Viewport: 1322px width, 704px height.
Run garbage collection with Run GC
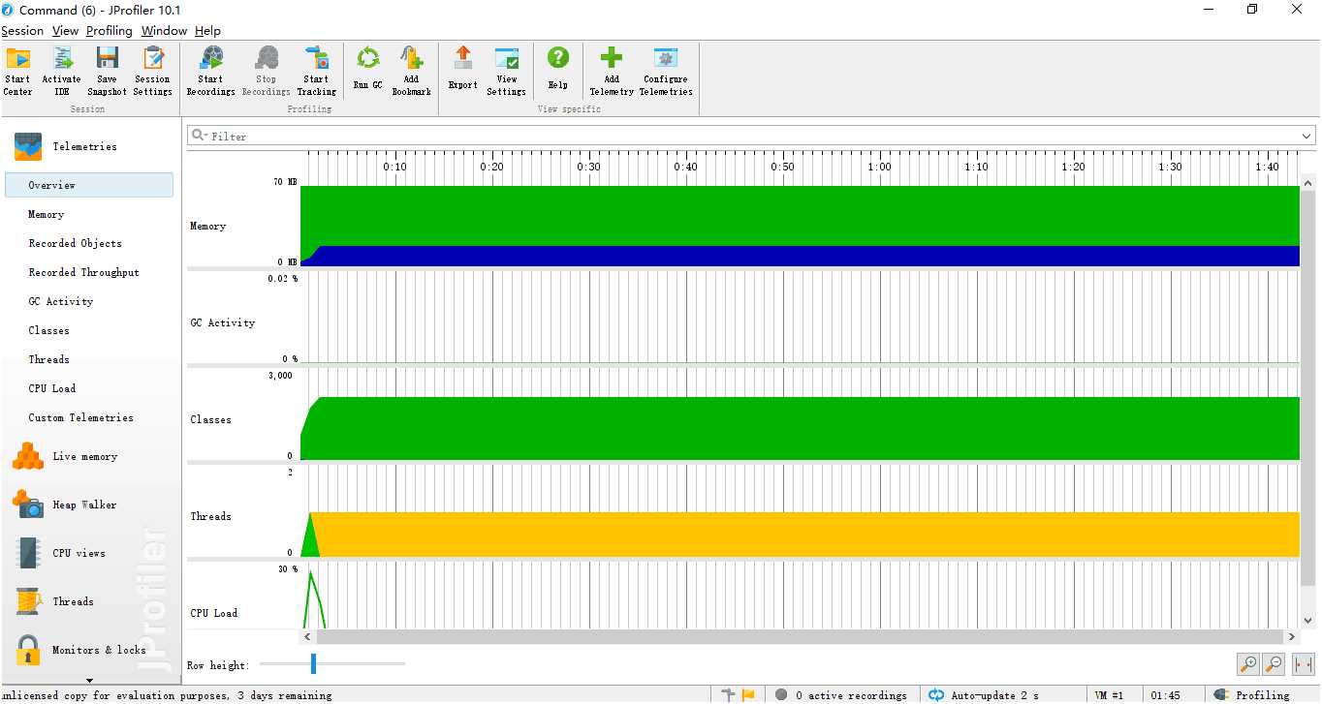[x=367, y=70]
